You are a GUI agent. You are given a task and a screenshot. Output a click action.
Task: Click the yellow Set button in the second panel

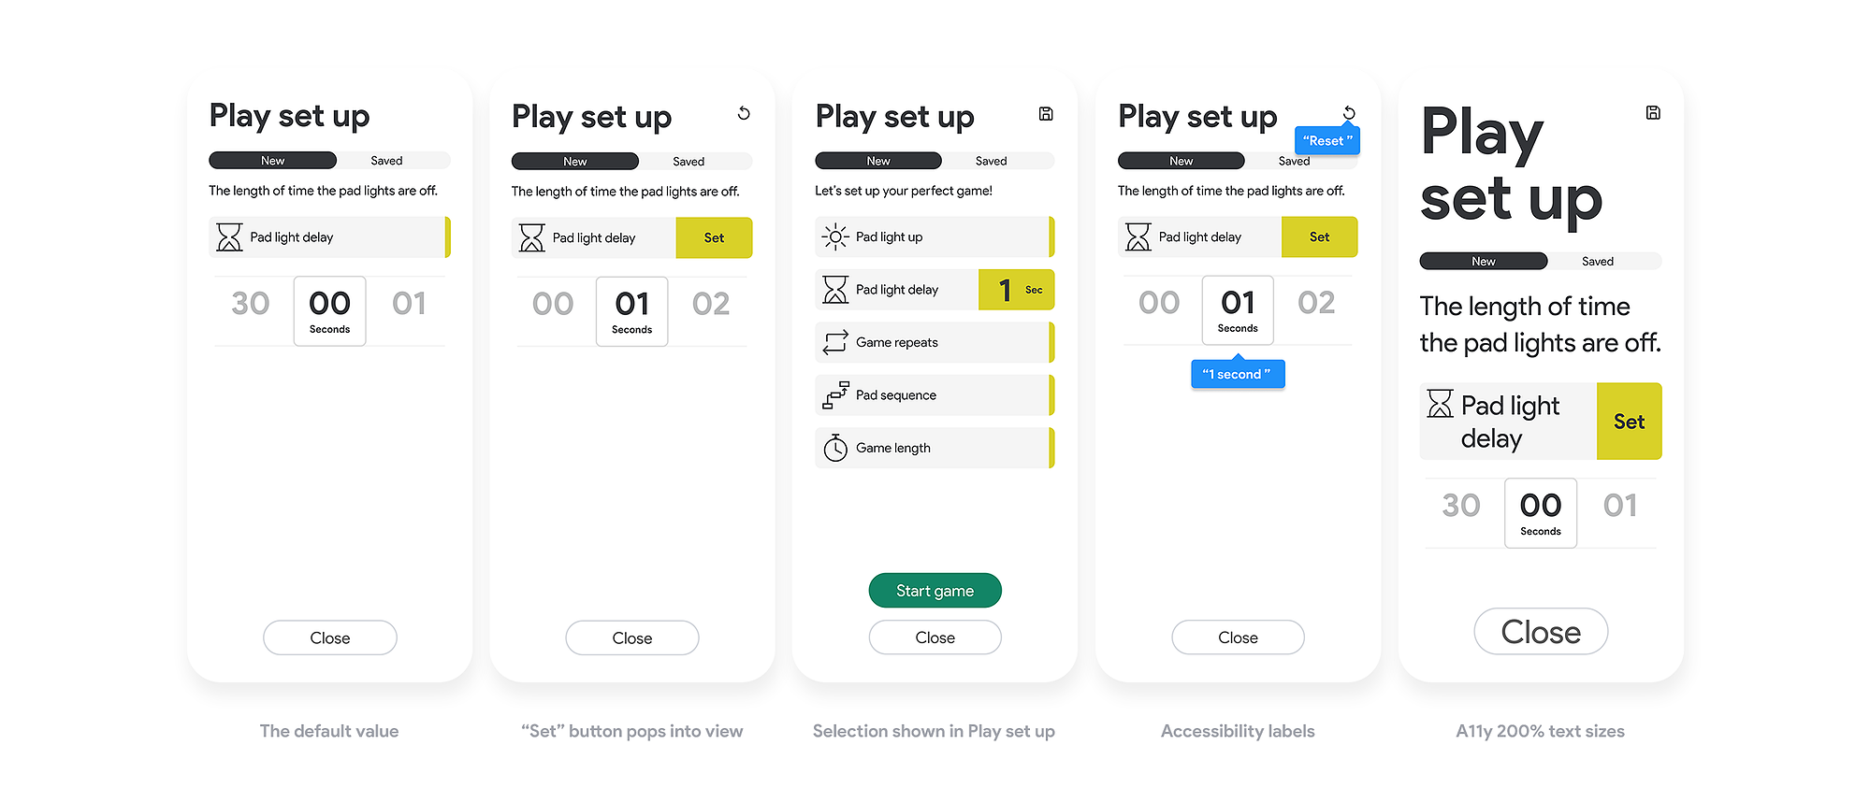(714, 238)
